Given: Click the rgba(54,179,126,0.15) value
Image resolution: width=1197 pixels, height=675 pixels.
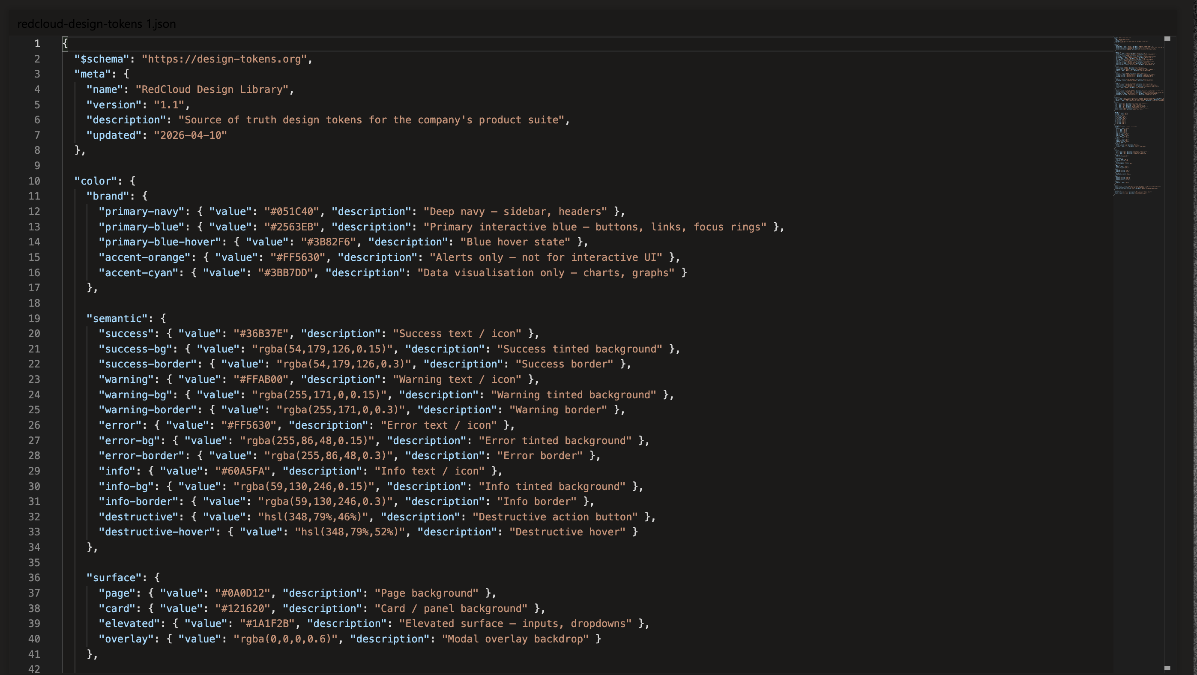Looking at the screenshot, I should point(323,349).
